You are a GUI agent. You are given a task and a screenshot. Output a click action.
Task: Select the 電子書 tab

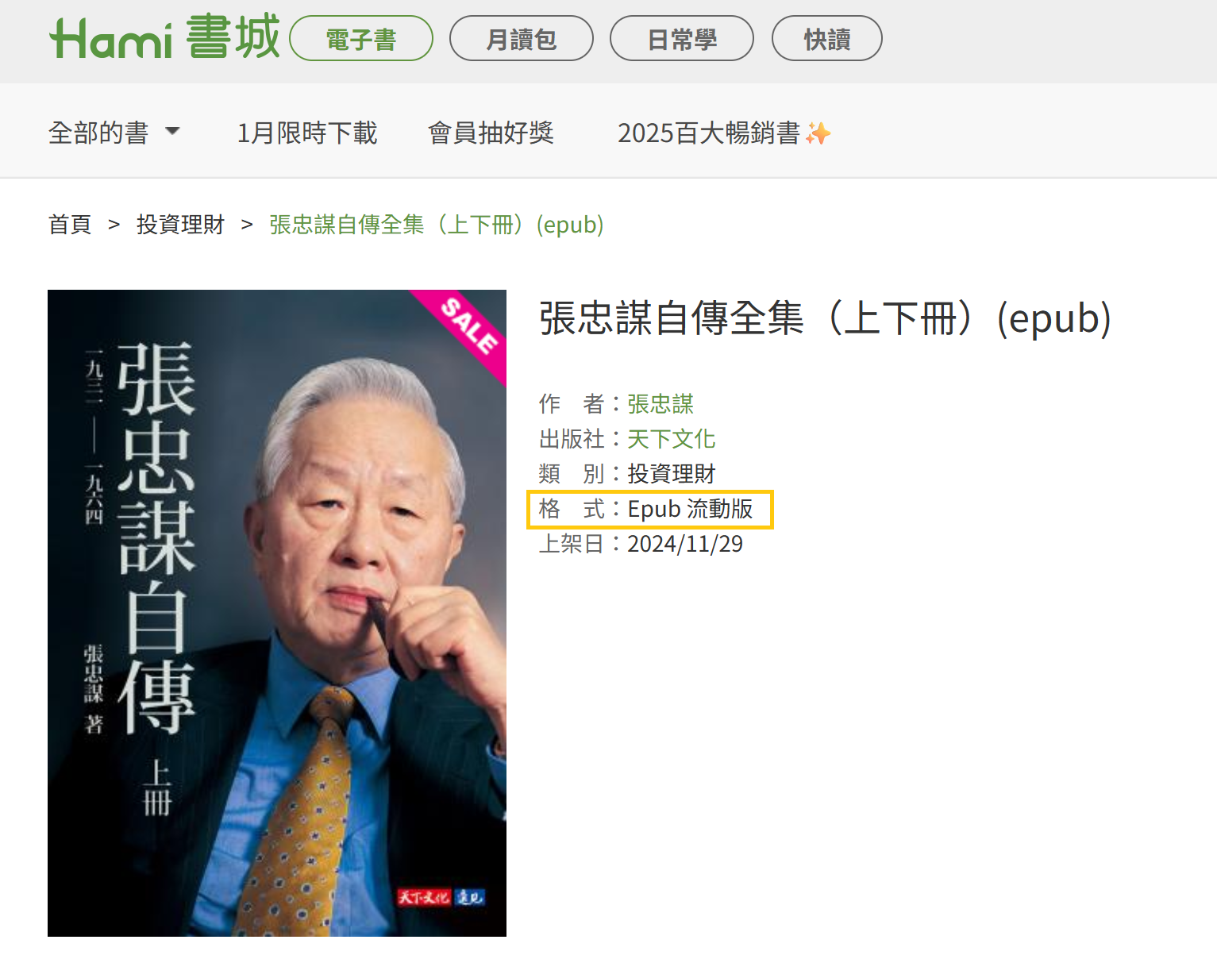361,39
